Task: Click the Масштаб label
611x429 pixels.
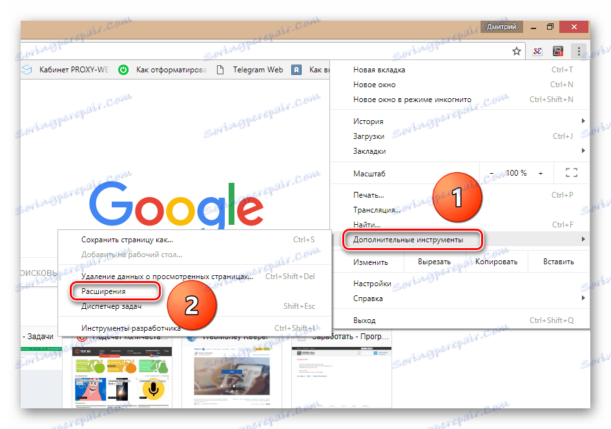Action: click(x=369, y=173)
